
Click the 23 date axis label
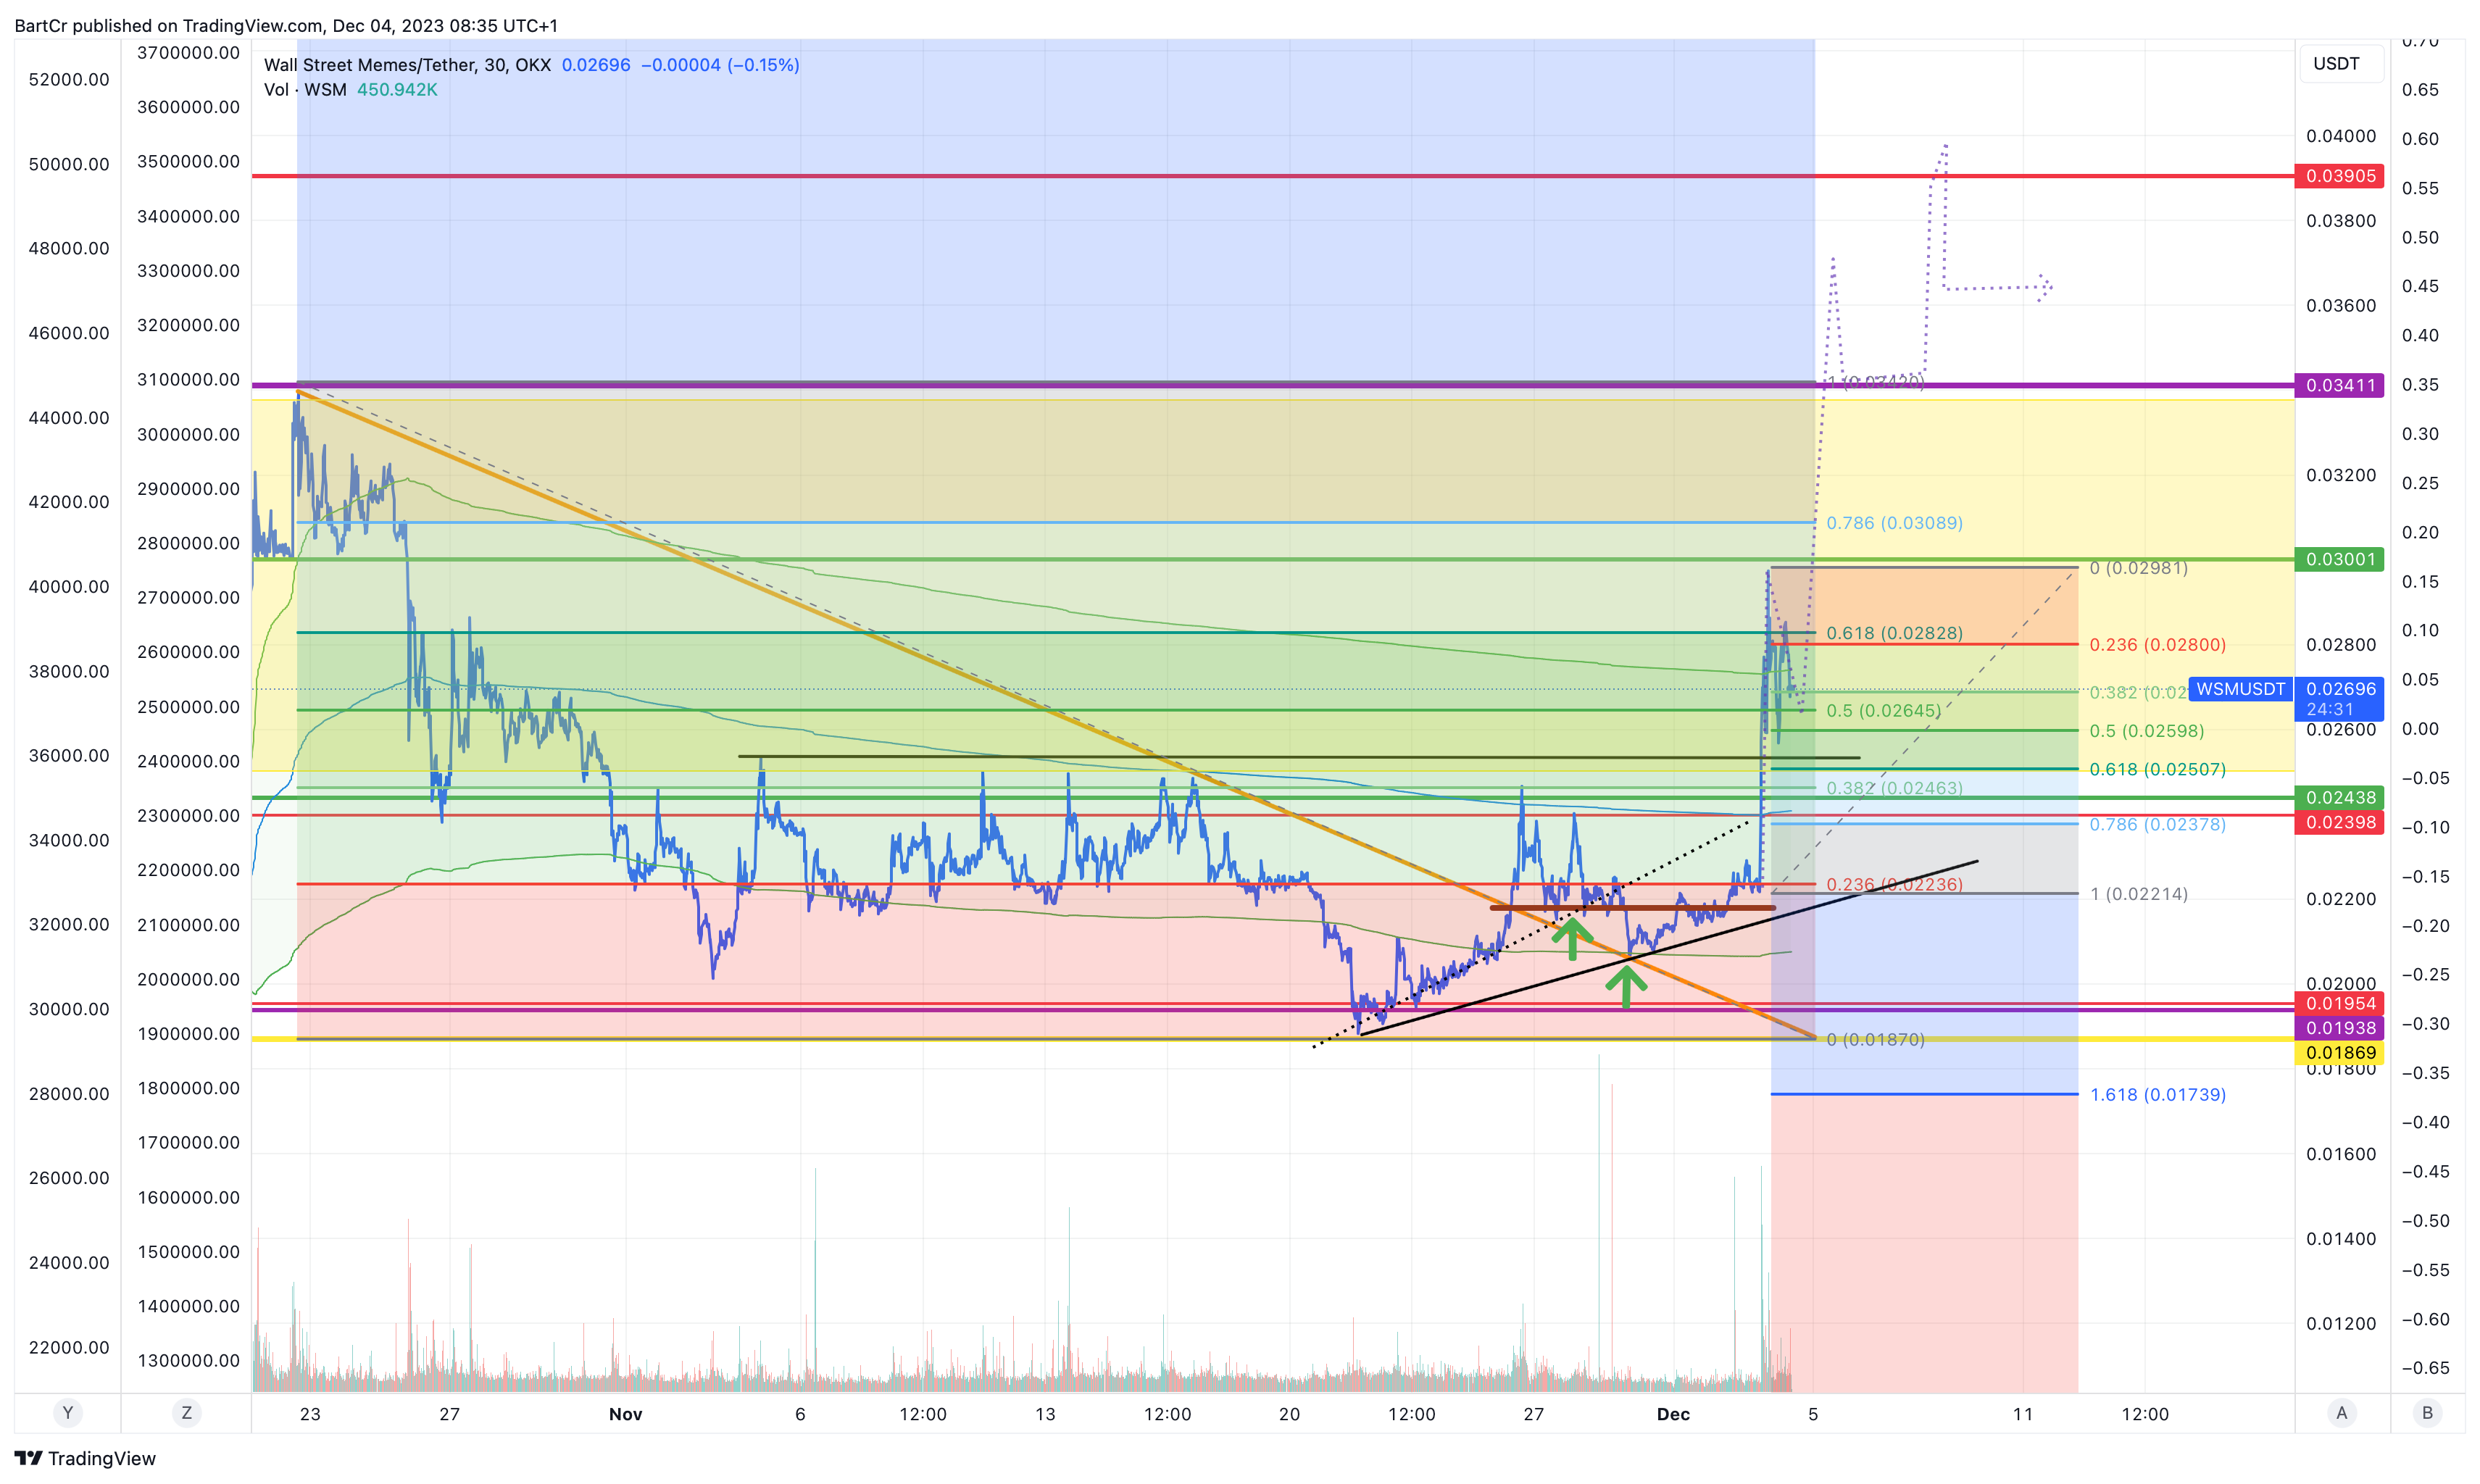[310, 1414]
